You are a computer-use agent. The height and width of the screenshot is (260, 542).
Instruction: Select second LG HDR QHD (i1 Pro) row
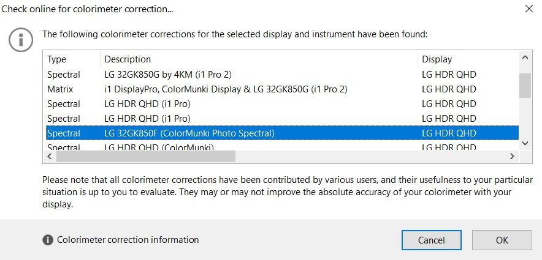(282, 119)
